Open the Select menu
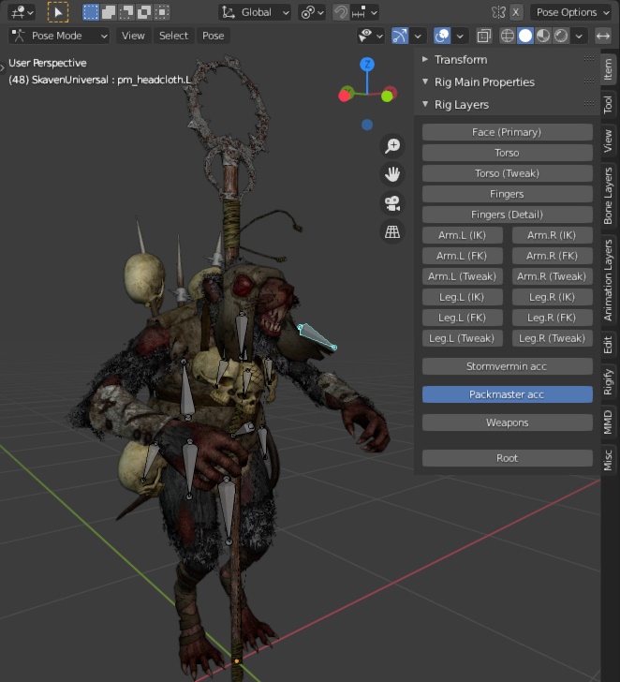 tap(173, 36)
